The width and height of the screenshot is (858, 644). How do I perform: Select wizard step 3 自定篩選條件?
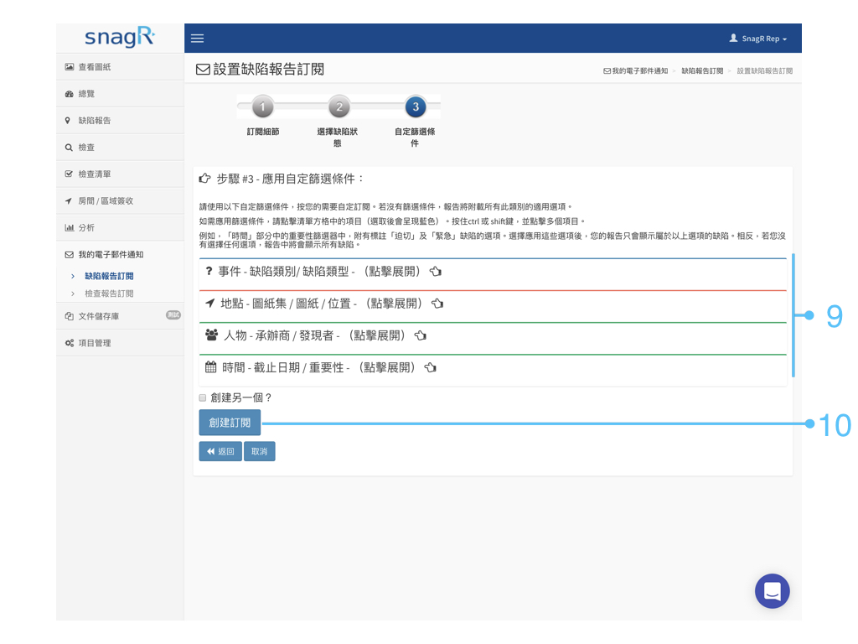pyautogui.click(x=416, y=106)
